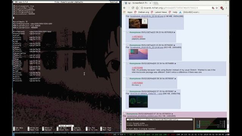Follow the red quote link in the Buster/Stretch post
This screenshot has width=242, height=136.
[137, 68]
